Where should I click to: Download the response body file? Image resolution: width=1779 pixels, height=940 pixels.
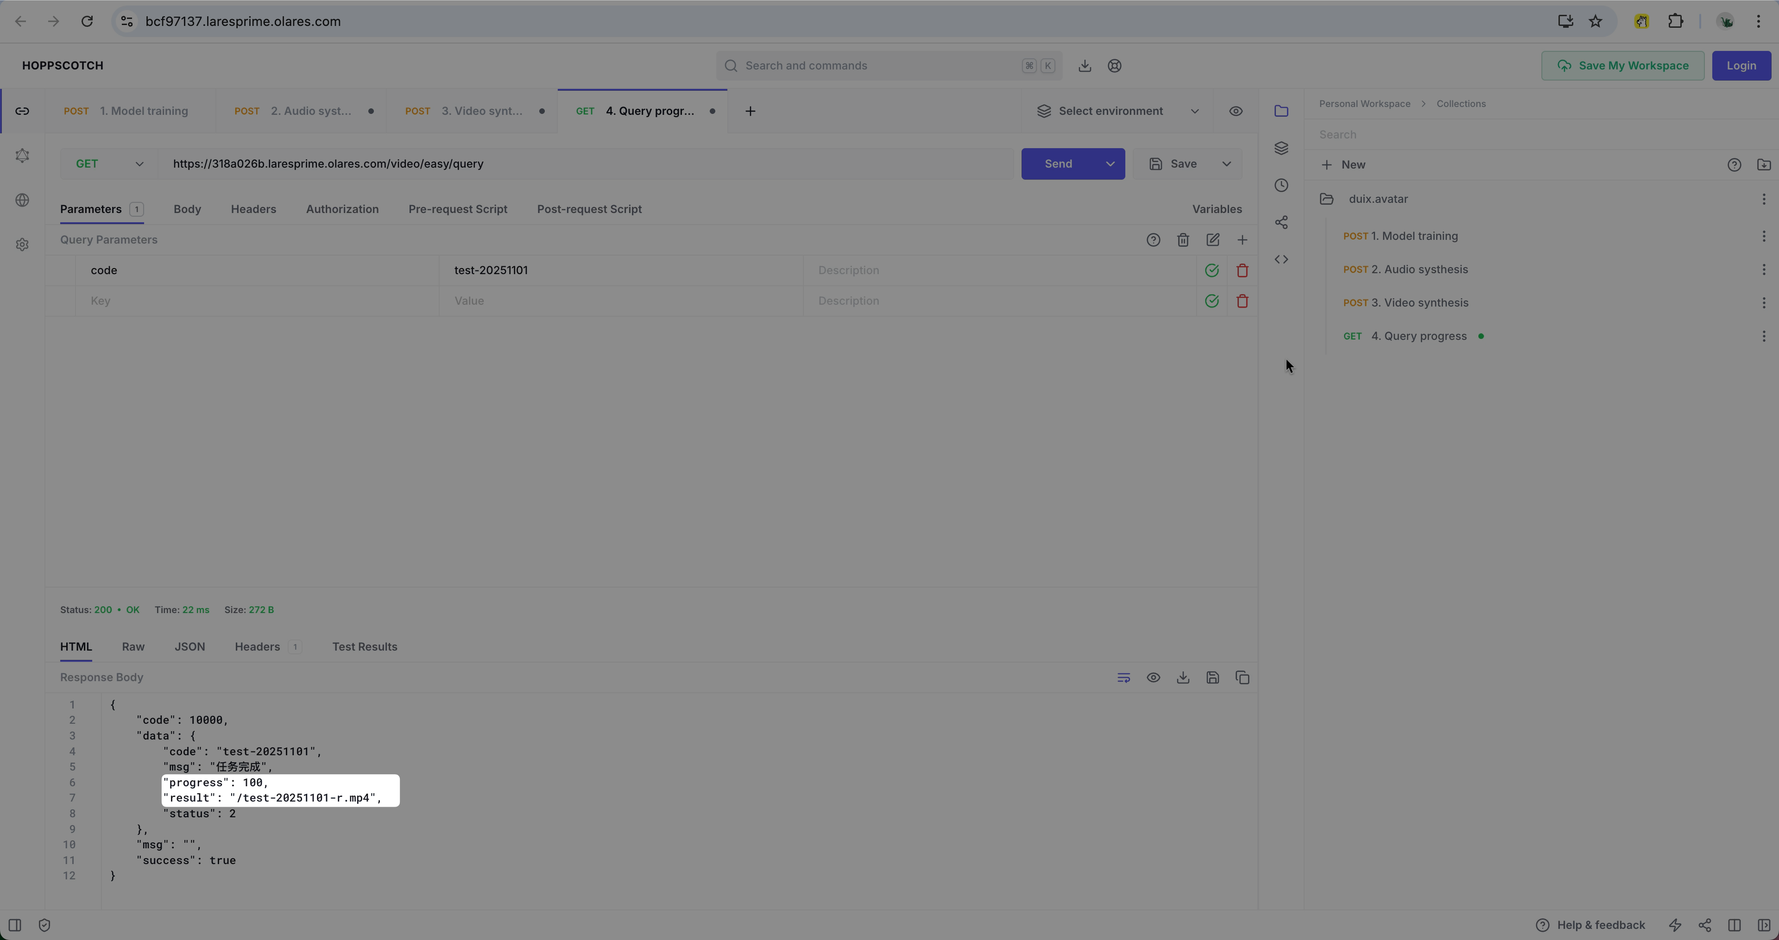[x=1183, y=678]
